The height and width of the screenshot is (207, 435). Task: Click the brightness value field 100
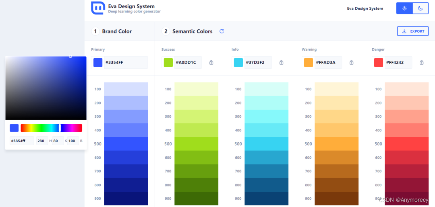[x=73, y=141]
